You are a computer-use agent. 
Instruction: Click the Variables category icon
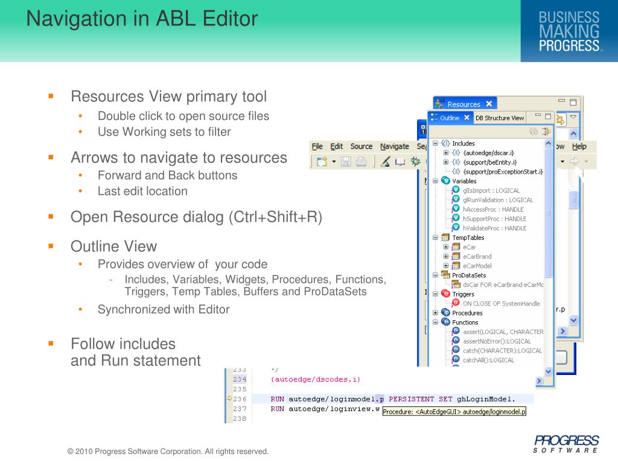(x=446, y=181)
